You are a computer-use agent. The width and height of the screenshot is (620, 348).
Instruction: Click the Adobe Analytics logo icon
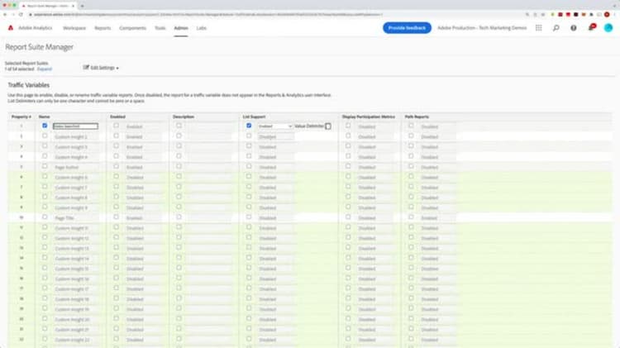click(11, 27)
